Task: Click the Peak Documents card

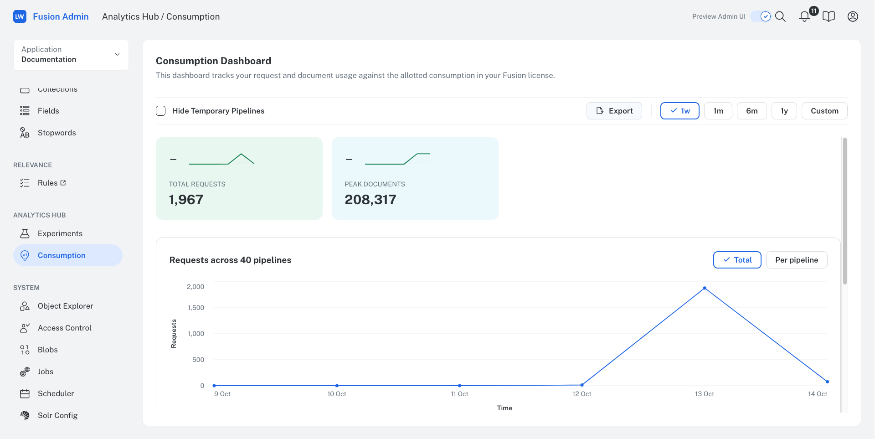Action: pos(415,178)
